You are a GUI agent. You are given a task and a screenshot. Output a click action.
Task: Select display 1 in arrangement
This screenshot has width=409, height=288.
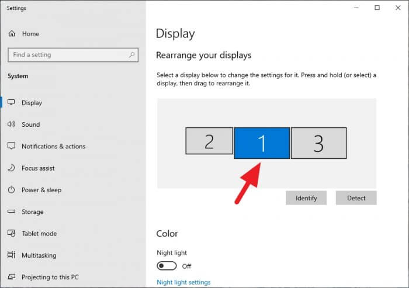click(262, 143)
